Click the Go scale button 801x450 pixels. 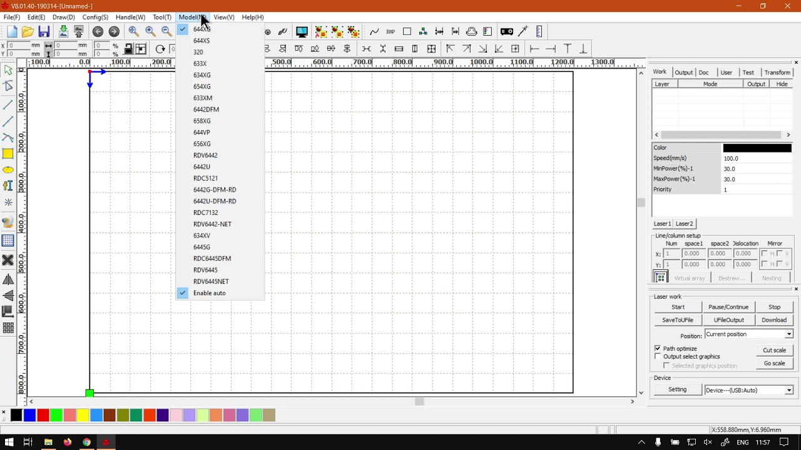click(774, 363)
